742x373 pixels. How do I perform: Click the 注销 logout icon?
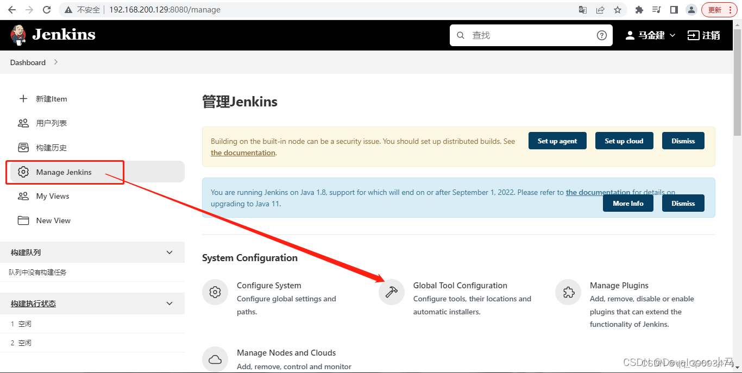693,35
